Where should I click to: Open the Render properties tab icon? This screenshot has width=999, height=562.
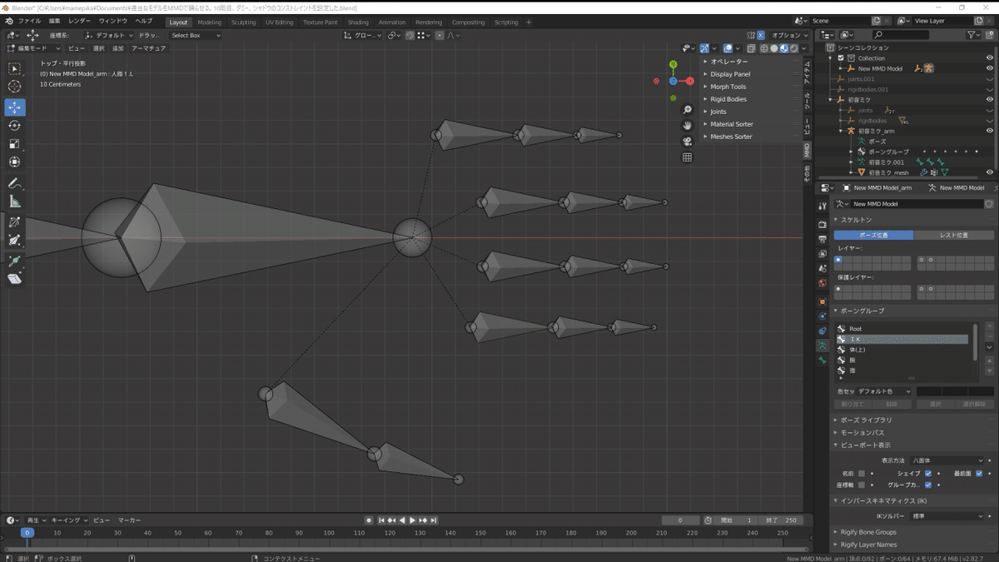click(x=823, y=224)
